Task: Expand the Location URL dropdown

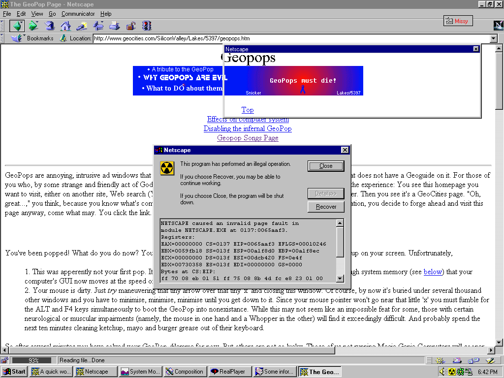Action: [493, 38]
